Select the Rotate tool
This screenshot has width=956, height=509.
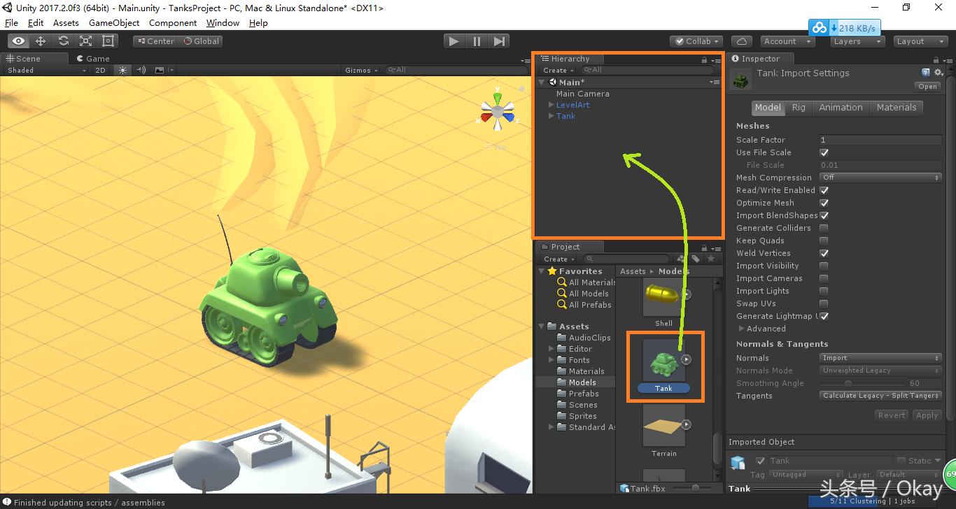(64, 41)
